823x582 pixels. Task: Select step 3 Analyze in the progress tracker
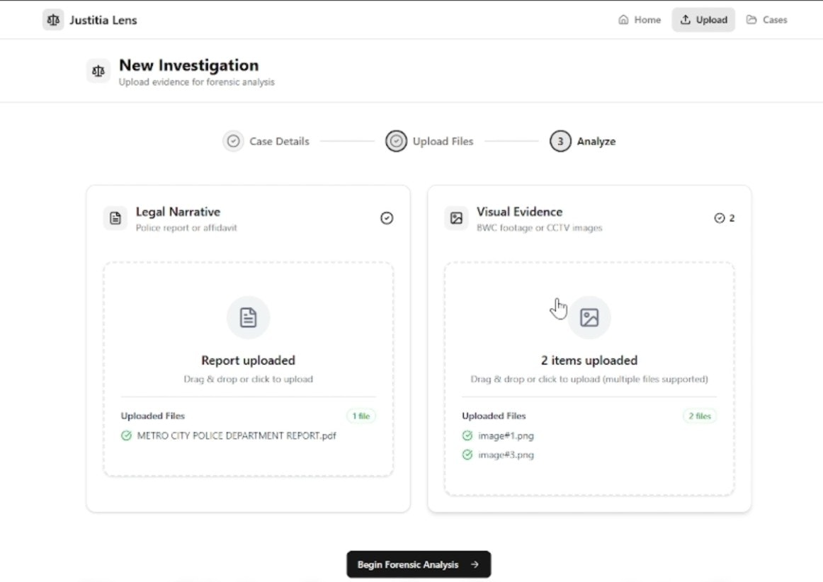coord(560,141)
